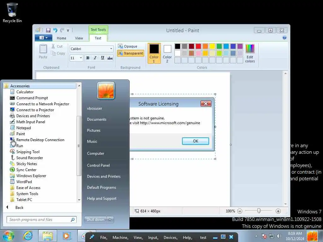Open the font size 11 dropdown
Viewport: 323px width, 242px height.
pyautogui.click(x=81, y=58)
